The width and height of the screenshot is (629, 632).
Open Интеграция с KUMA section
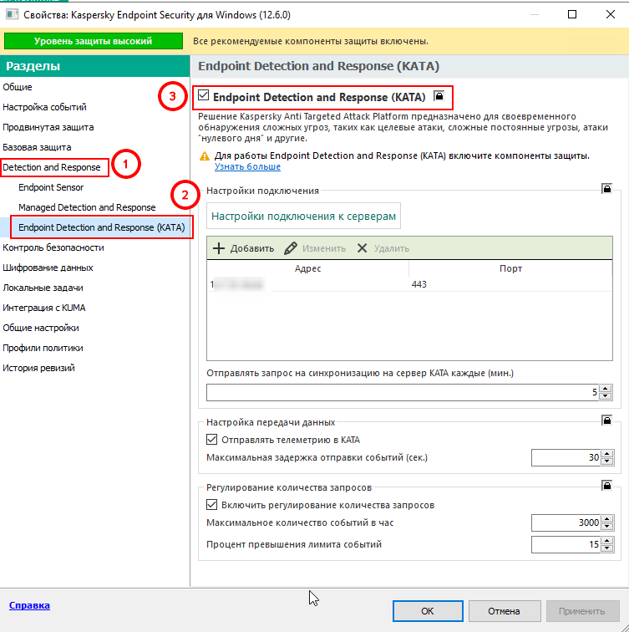point(44,308)
